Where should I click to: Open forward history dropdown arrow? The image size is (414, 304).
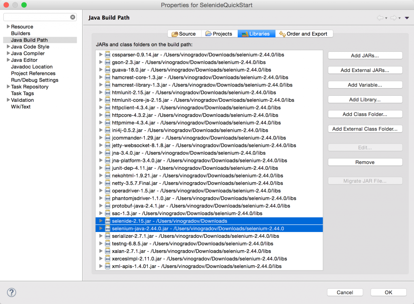click(399, 18)
